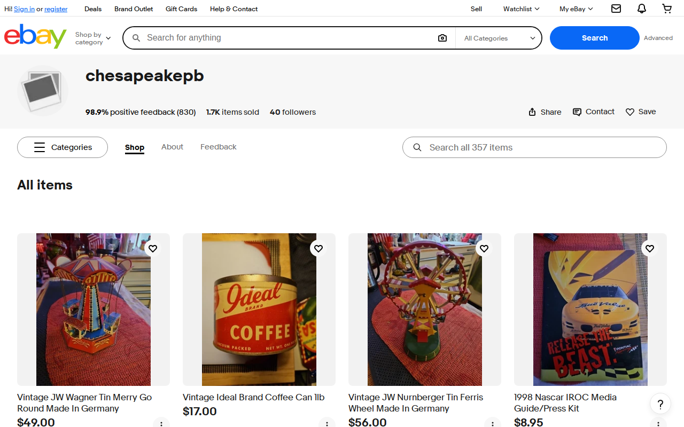Open Deals in the top menu

click(x=93, y=9)
